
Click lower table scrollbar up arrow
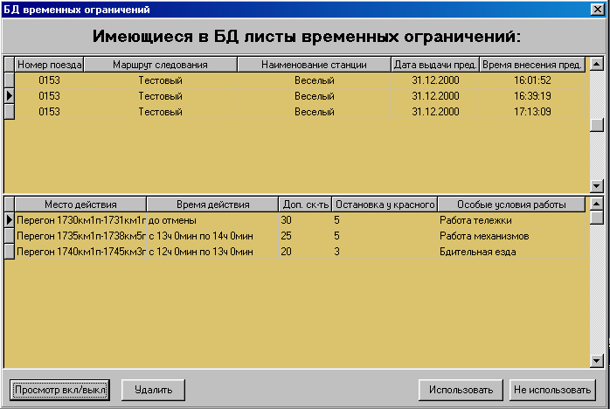tap(597, 204)
